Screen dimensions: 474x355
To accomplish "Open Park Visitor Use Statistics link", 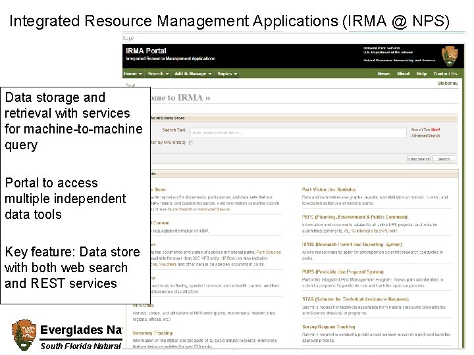I will (x=329, y=189).
